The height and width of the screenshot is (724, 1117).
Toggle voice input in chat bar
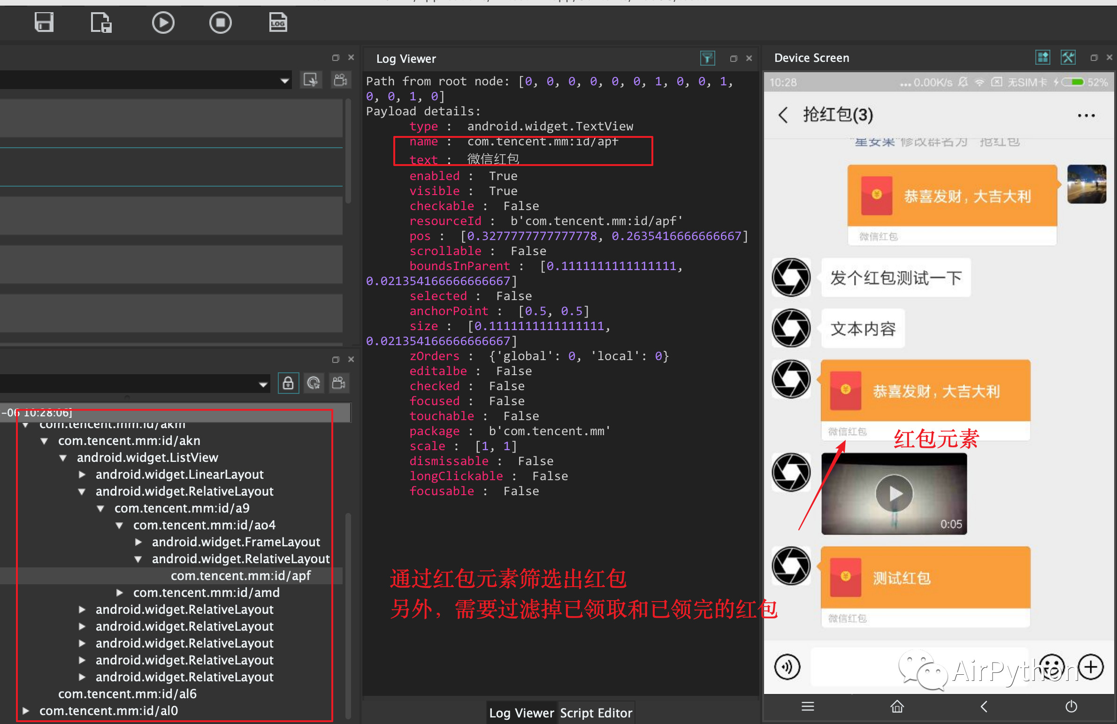tap(787, 666)
